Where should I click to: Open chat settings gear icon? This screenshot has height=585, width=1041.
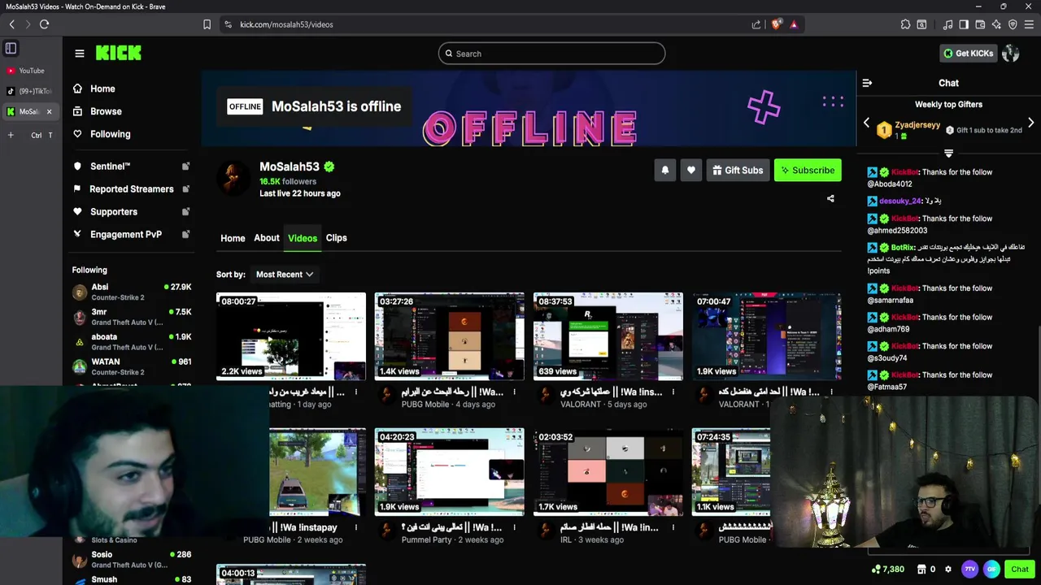948,570
